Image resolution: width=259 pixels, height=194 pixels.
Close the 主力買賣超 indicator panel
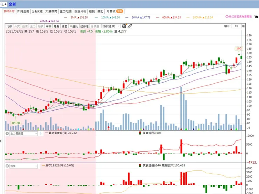click(x=7, y=133)
